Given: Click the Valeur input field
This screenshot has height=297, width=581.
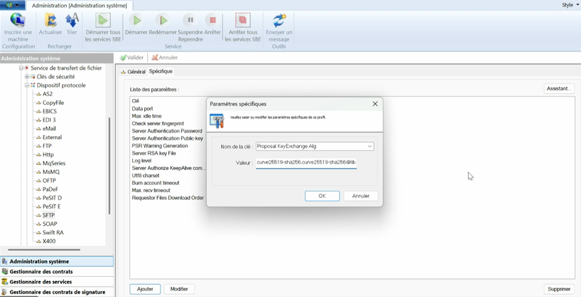Looking at the screenshot, I should click(x=306, y=162).
